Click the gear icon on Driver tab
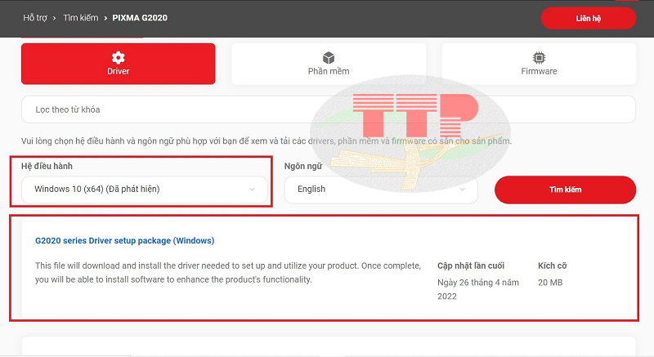654x357 pixels. coord(118,57)
